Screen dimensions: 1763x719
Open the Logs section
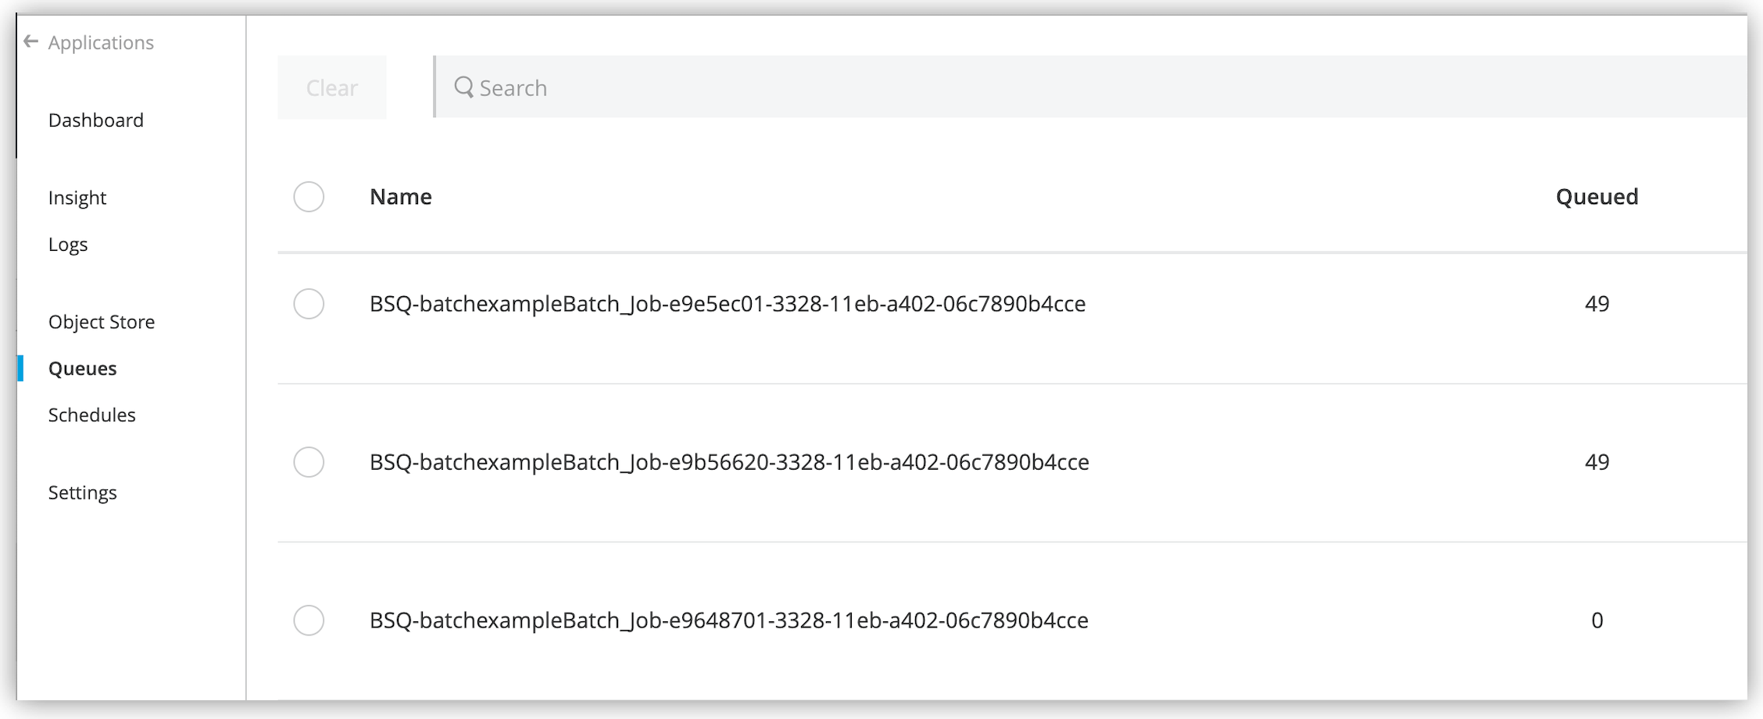click(x=68, y=244)
